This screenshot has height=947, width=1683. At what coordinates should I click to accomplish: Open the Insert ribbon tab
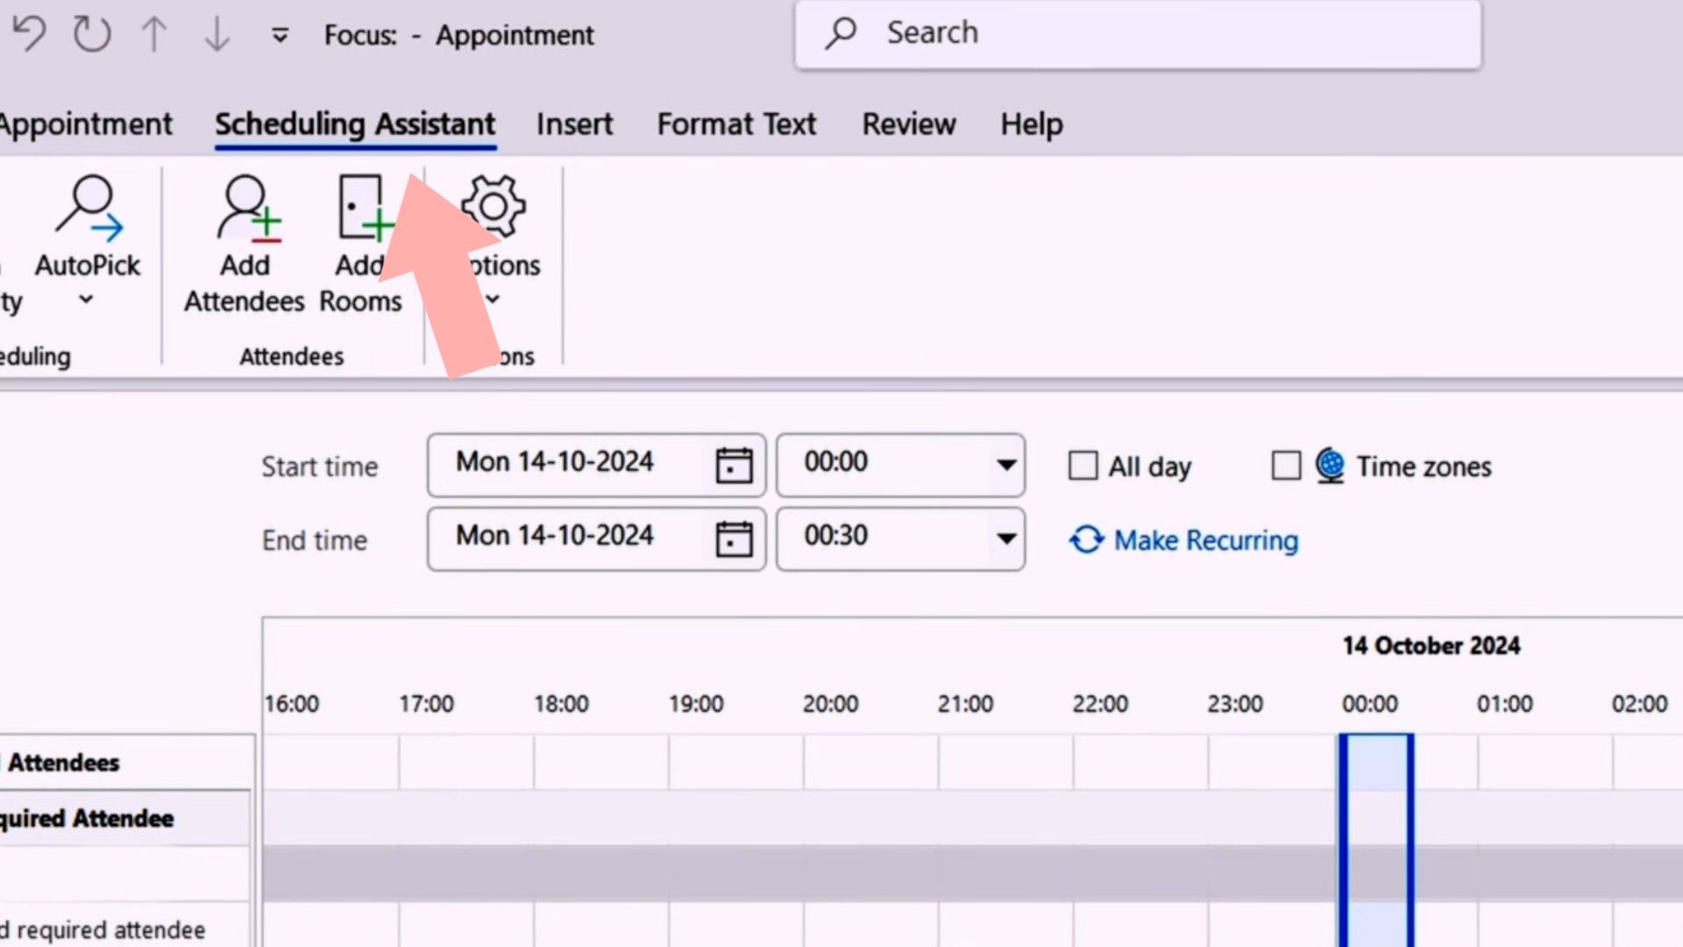click(x=574, y=124)
